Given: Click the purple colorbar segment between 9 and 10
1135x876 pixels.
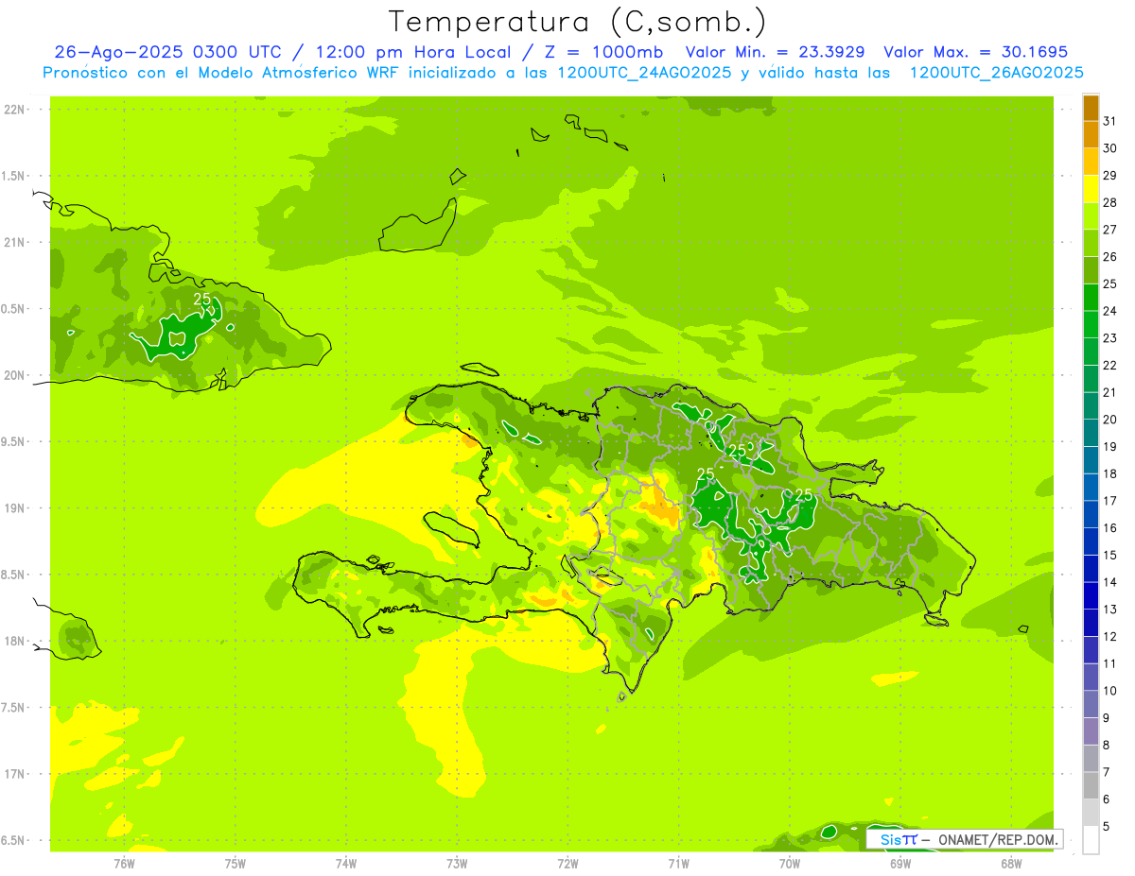Looking at the screenshot, I should coord(1091,704).
